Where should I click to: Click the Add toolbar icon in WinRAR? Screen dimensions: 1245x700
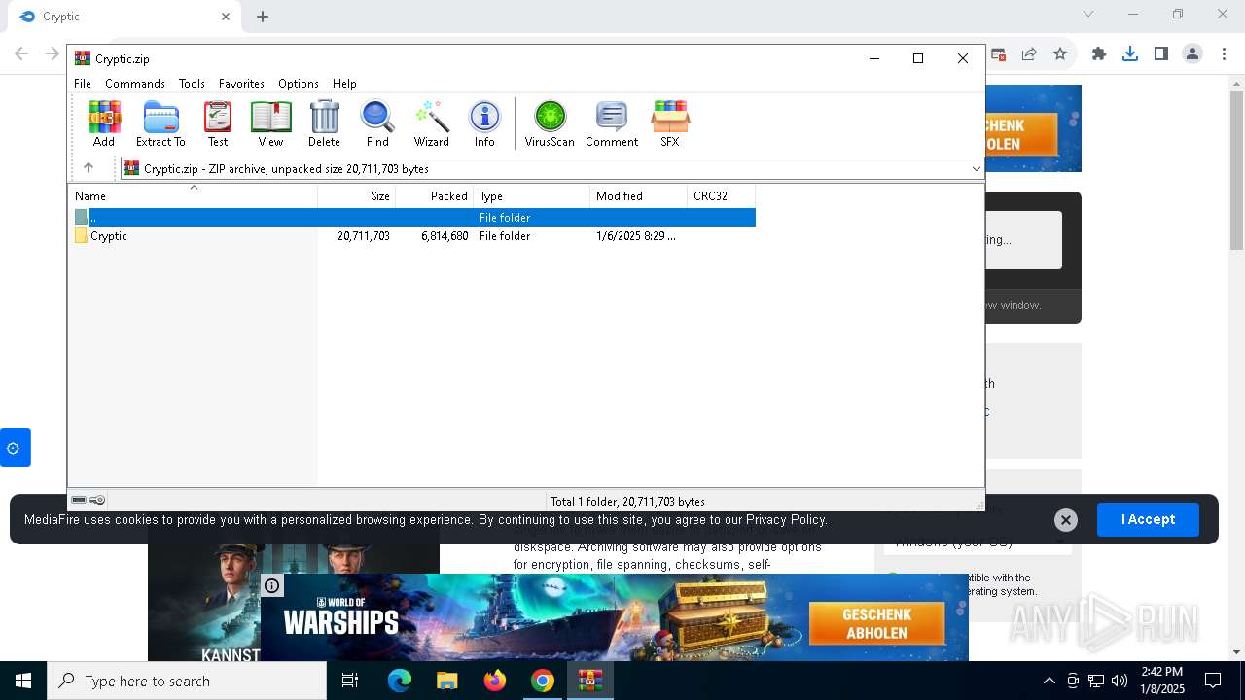point(104,123)
